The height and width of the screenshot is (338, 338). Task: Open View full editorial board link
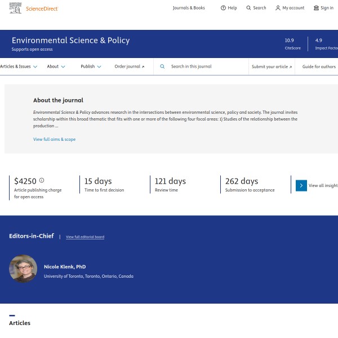[x=85, y=237]
